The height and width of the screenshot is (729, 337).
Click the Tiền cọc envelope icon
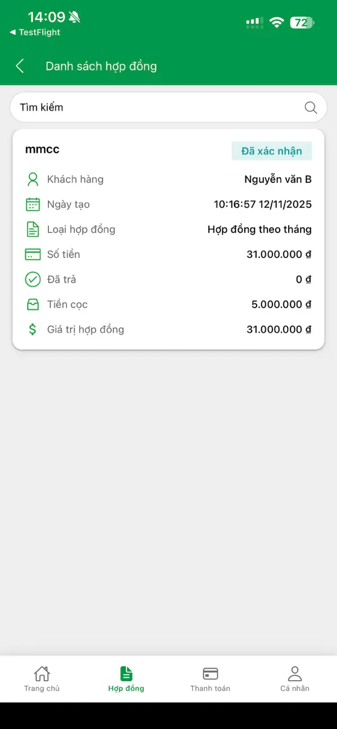coord(33,304)
